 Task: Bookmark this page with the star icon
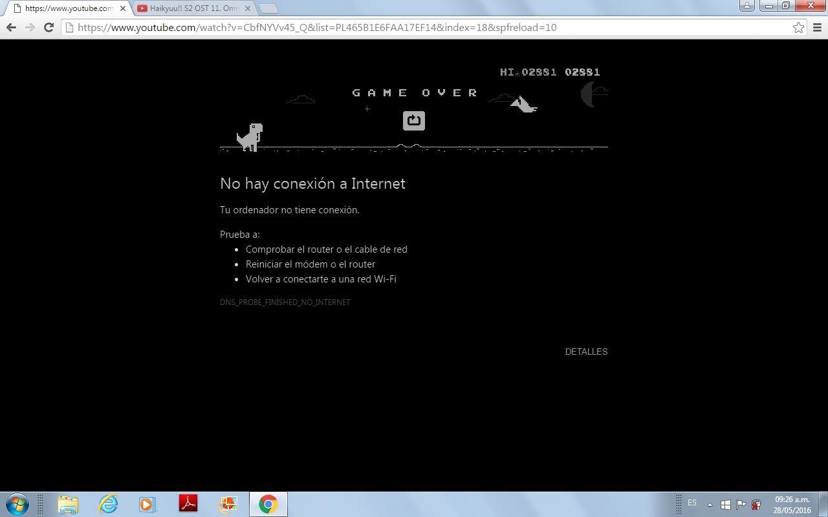click(799, 27)
